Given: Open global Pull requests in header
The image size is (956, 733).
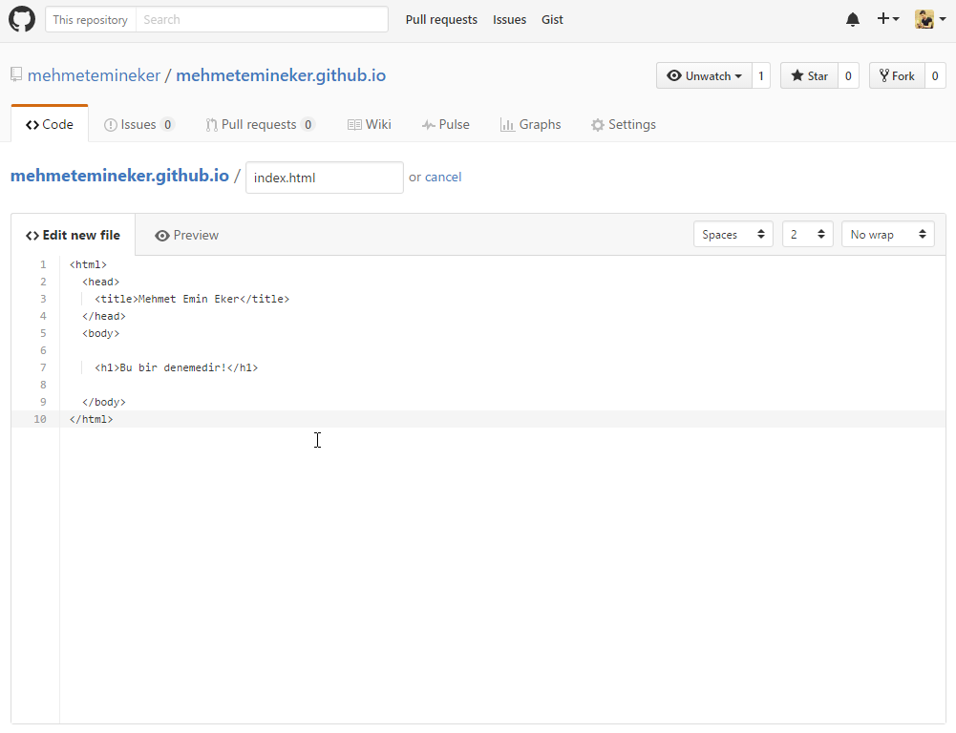Looking at the screenshot, I should tap(441, 19).
